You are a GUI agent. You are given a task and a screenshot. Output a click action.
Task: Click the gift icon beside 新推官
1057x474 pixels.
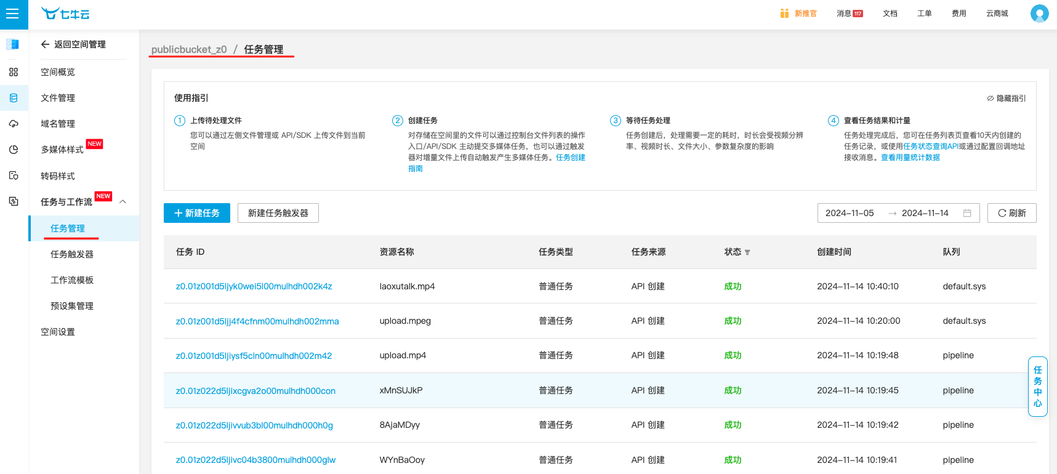click(784, 14)
